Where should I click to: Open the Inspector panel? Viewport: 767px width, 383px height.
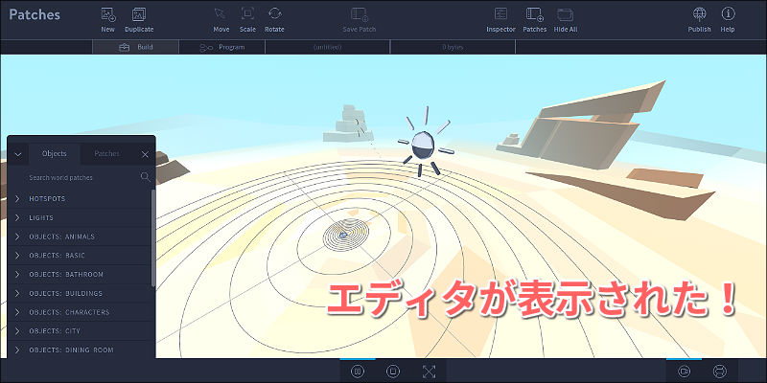[500, 20]
